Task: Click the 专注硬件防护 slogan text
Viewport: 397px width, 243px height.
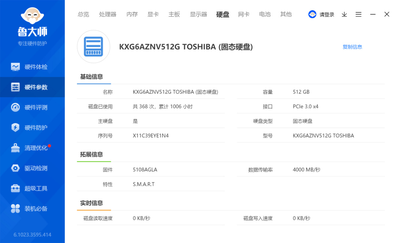Action: pos(32,44)
